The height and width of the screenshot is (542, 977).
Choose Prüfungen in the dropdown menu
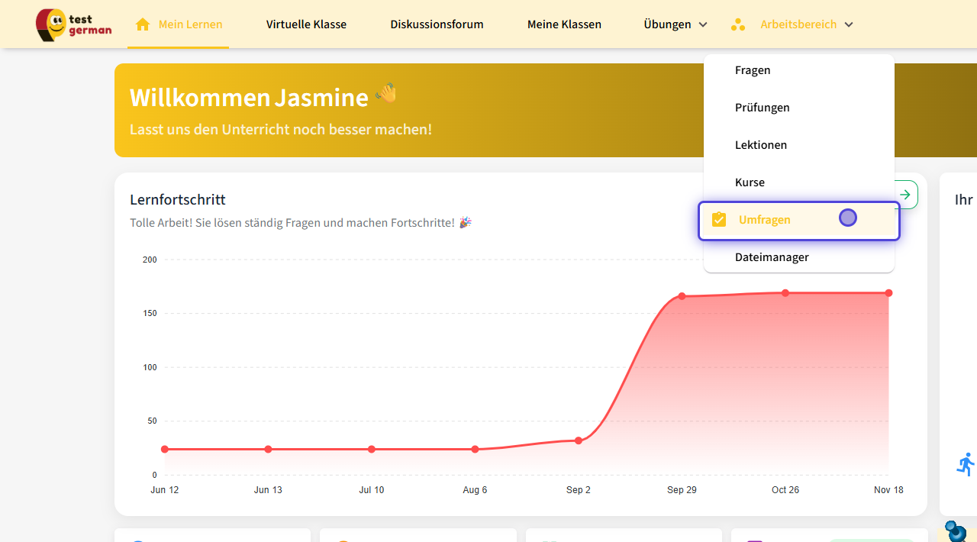coord(762,108)
